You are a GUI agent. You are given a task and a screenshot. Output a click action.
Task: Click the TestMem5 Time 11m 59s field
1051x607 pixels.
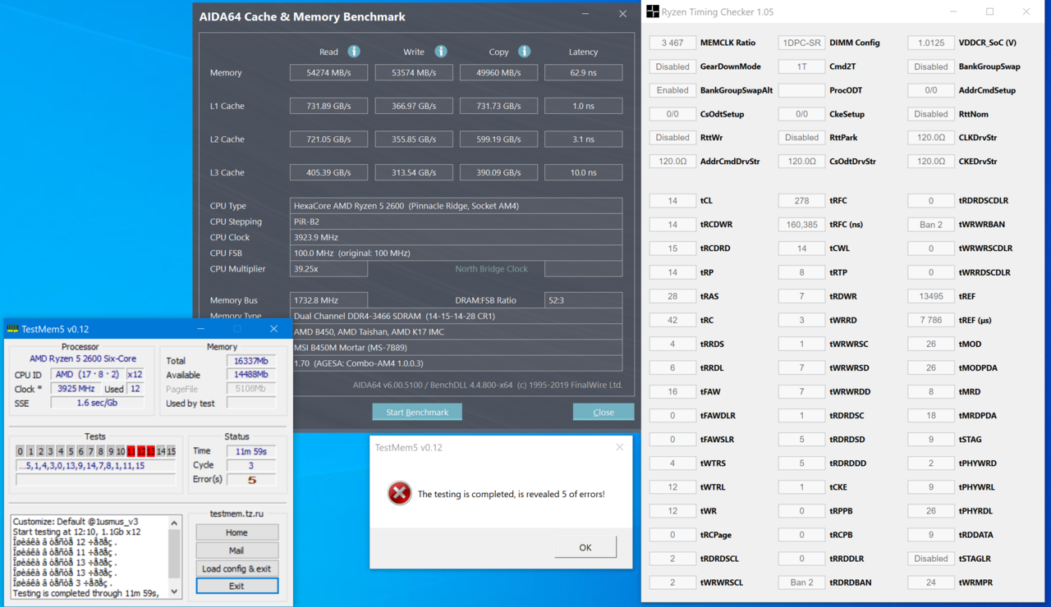(251, 451)
